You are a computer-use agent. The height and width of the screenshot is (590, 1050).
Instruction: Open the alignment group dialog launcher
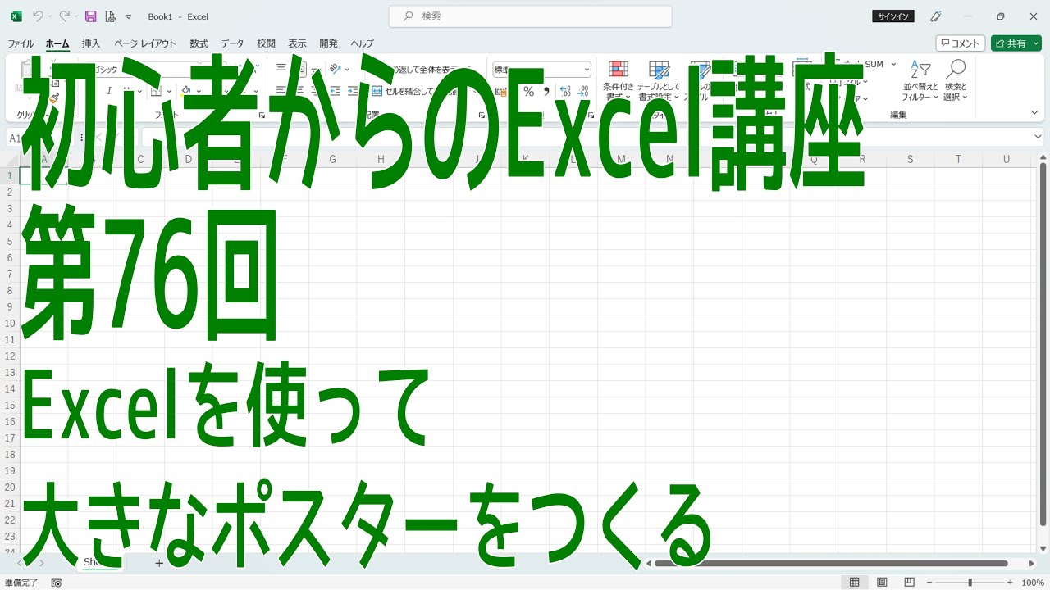481,116
